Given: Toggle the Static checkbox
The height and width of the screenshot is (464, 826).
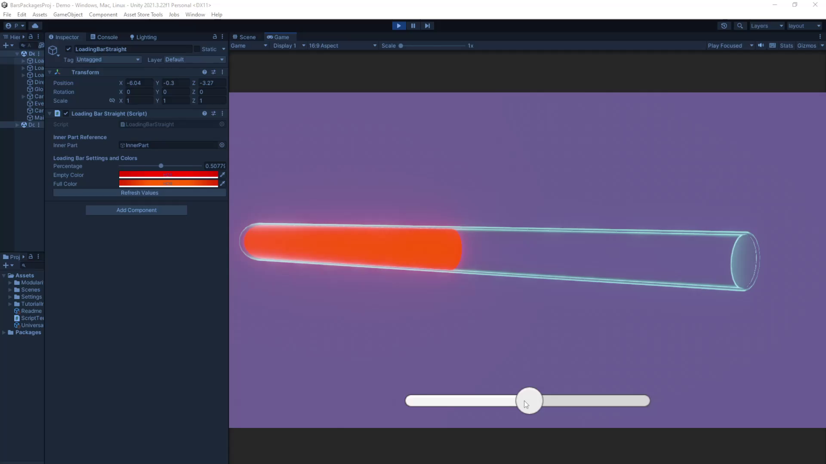Looking at the screenshot, I should coord(197,49).
